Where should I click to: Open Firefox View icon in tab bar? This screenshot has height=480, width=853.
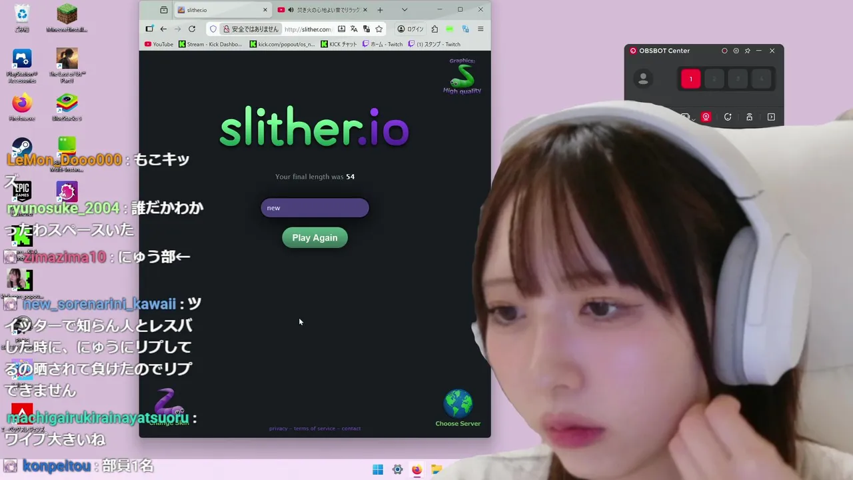tap(164, 10)
